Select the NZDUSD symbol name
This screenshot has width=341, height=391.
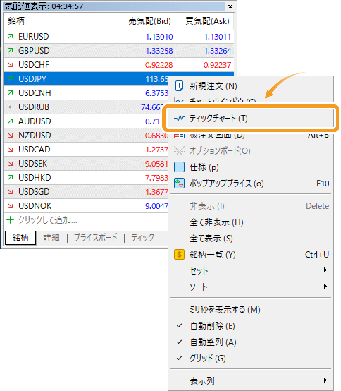click(x=35, y=135)
